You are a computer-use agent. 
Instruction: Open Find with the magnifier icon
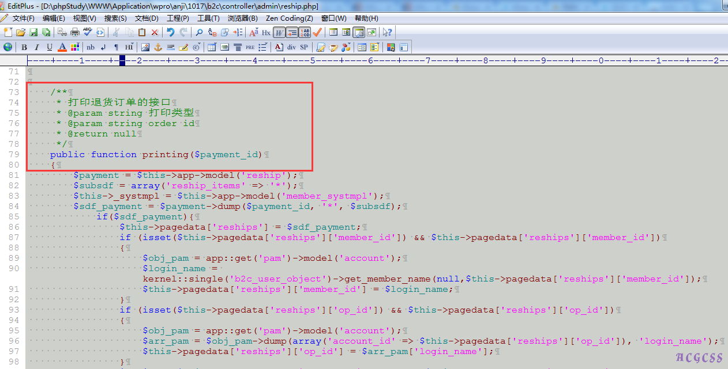pyautogui.click(x=199, y=32)
